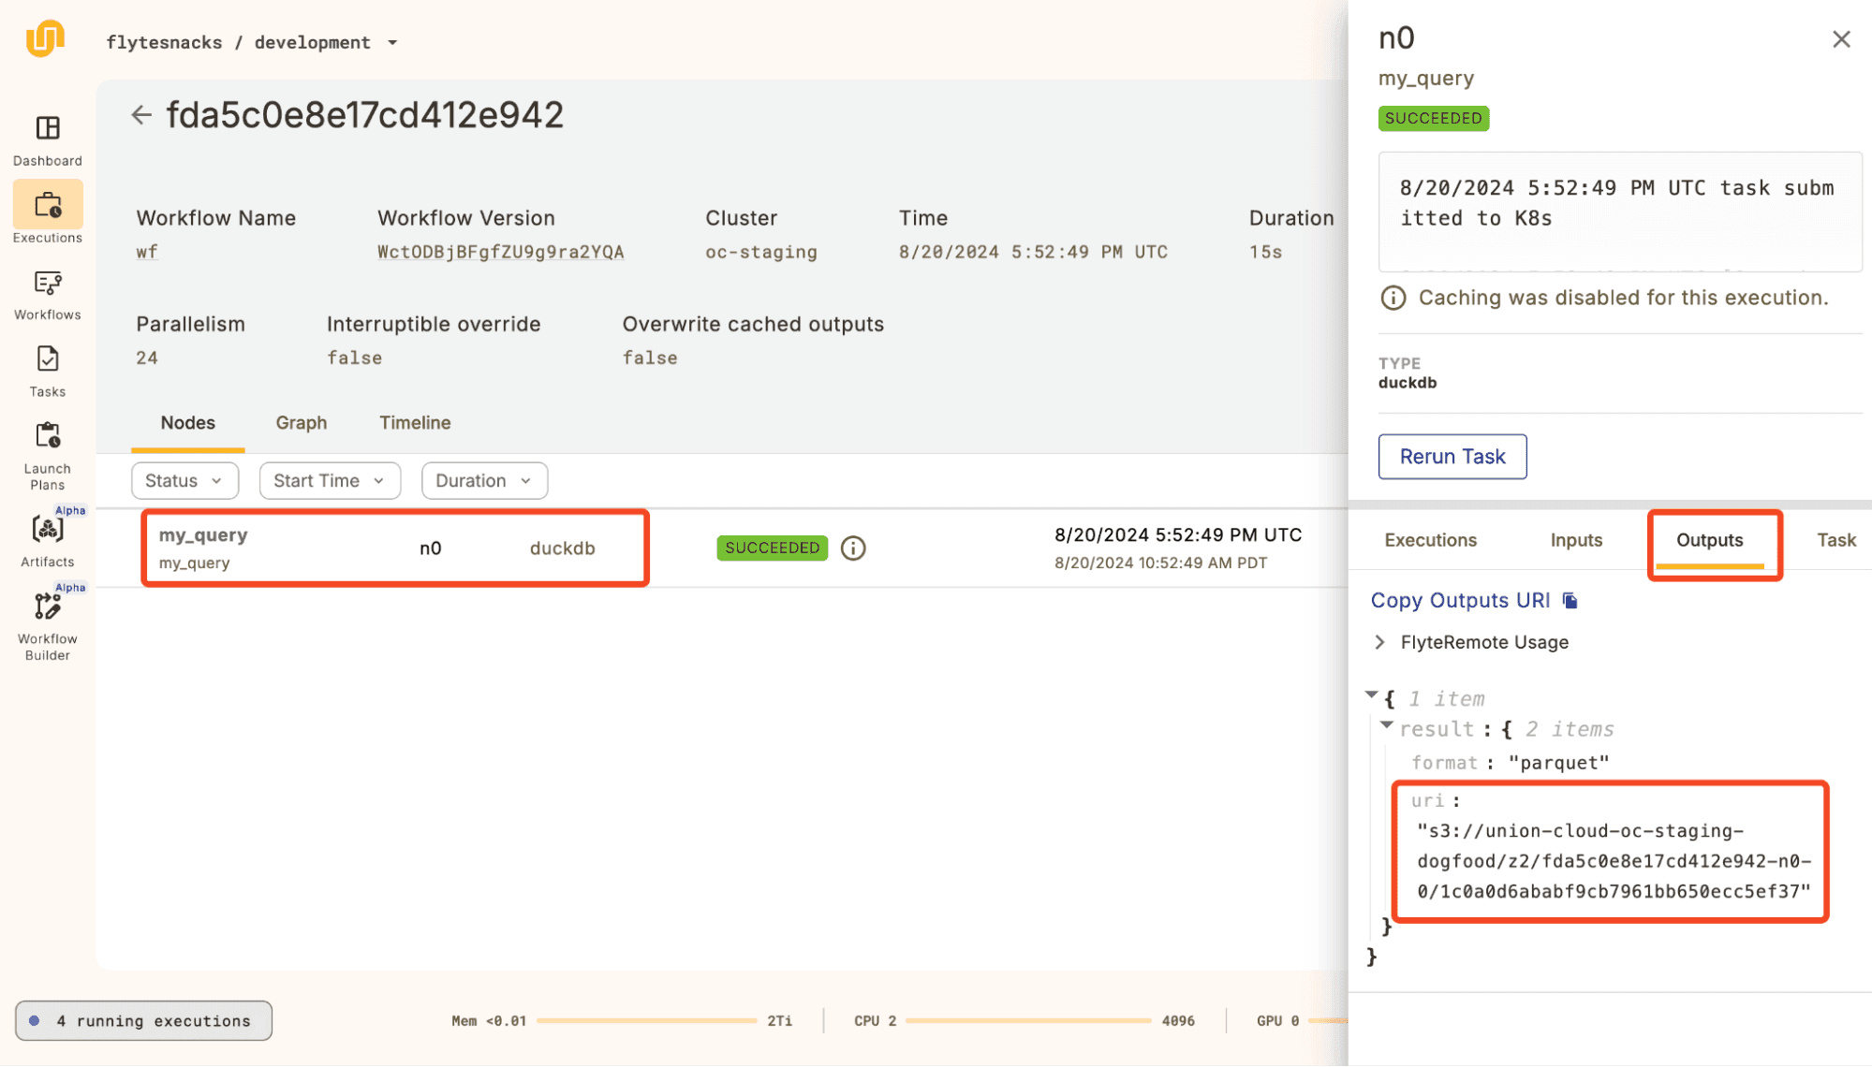Click the info icon beside the SUCCEEDED status

tap(852, 548)
